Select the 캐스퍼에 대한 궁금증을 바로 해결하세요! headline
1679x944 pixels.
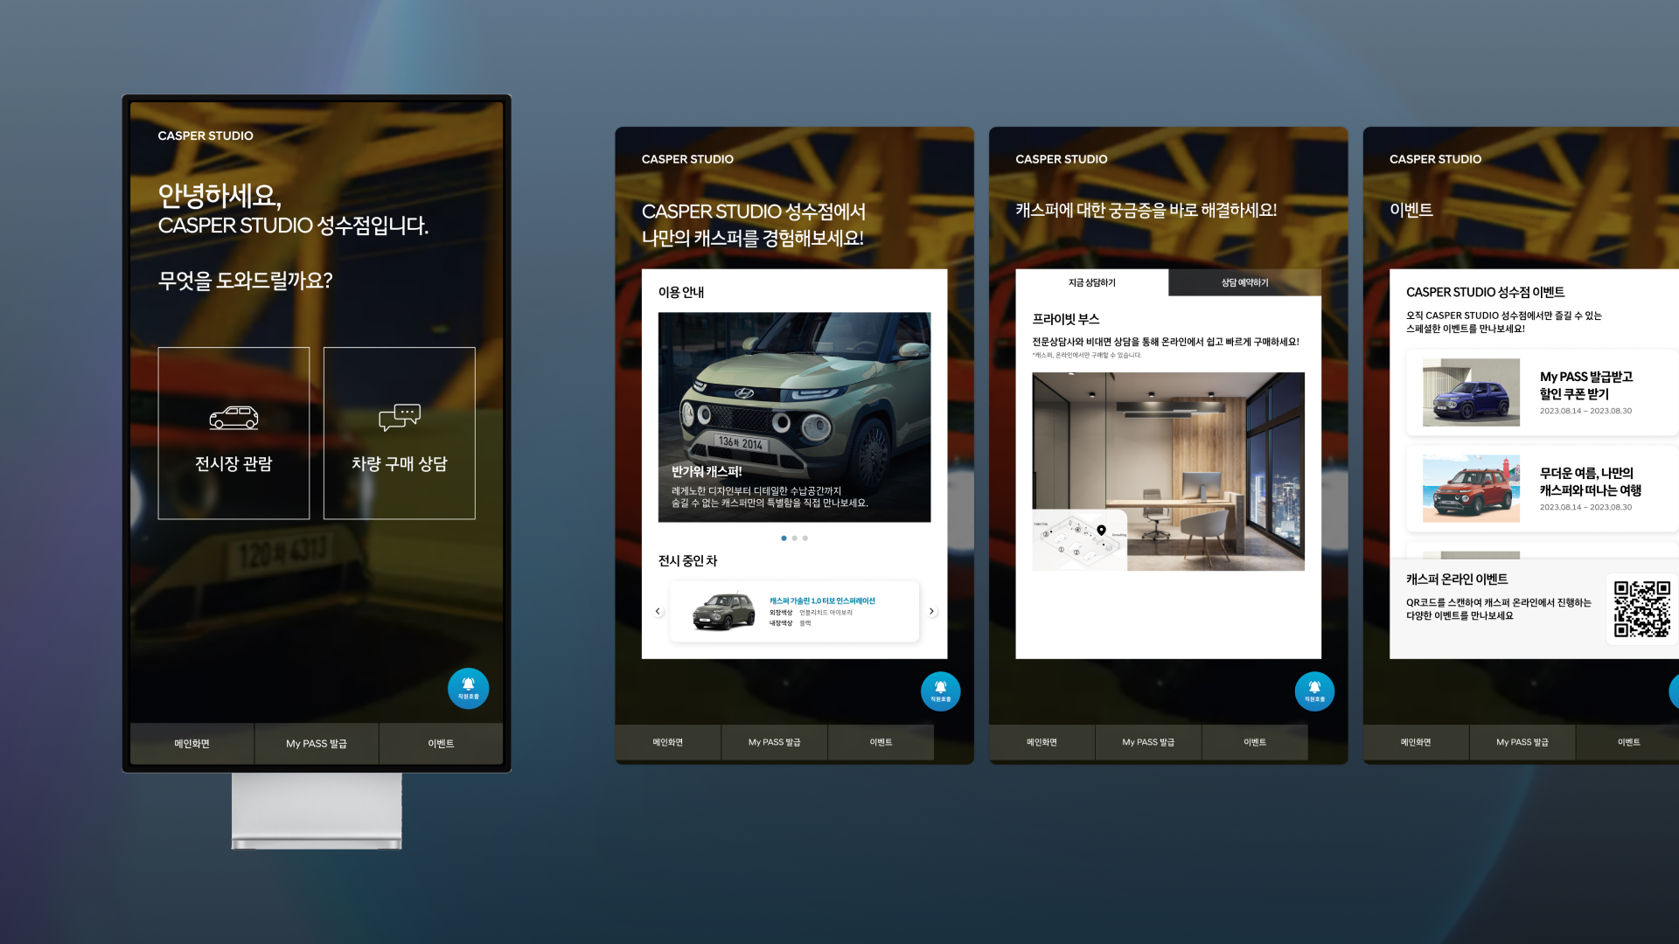point(1146,210)
